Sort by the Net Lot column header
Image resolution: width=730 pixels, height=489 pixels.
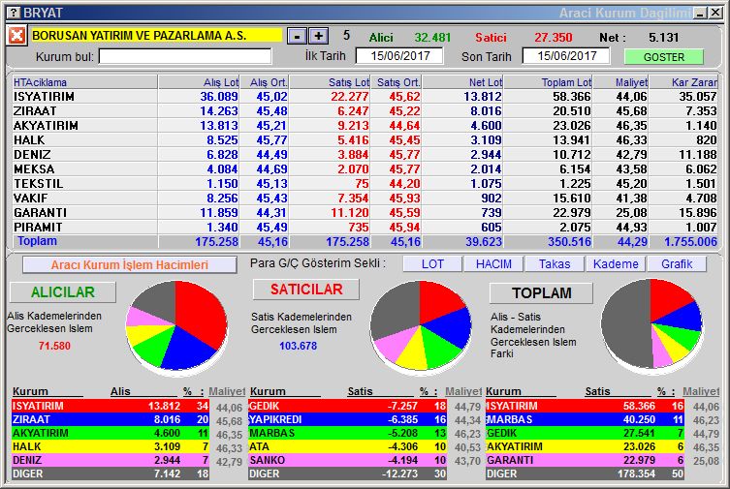click(x=462, y=82)
